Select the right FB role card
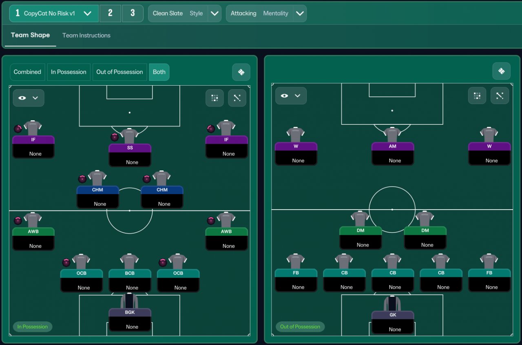522x345 pixels. coord(489,280)
